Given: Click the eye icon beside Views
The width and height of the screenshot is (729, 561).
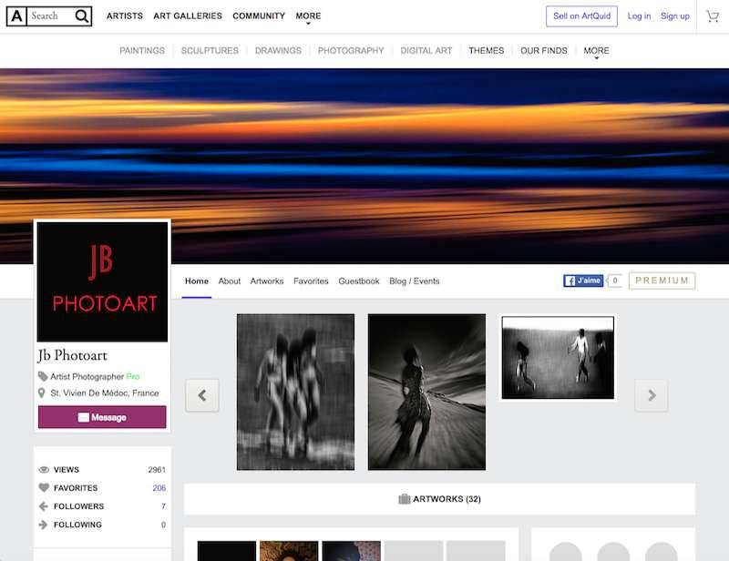Looking at the screenshot, I should (44, 470).
